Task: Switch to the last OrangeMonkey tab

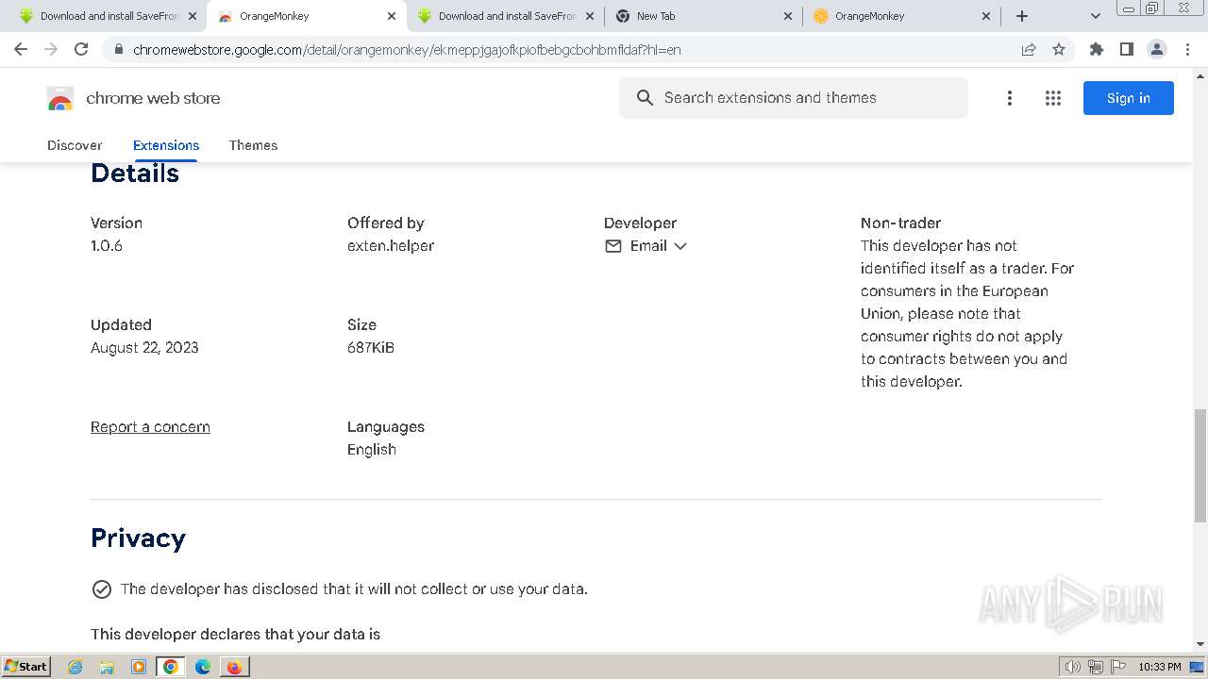Action: (x=901, y=16)
